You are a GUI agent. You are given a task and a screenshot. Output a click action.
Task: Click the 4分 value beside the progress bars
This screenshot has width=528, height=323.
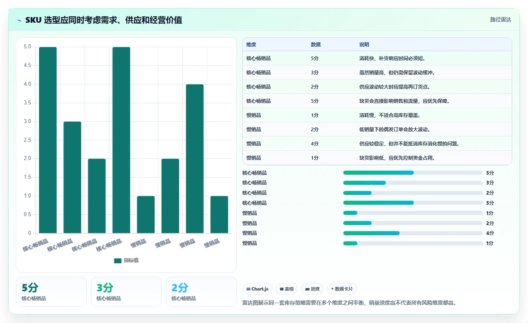pos(490,233)
